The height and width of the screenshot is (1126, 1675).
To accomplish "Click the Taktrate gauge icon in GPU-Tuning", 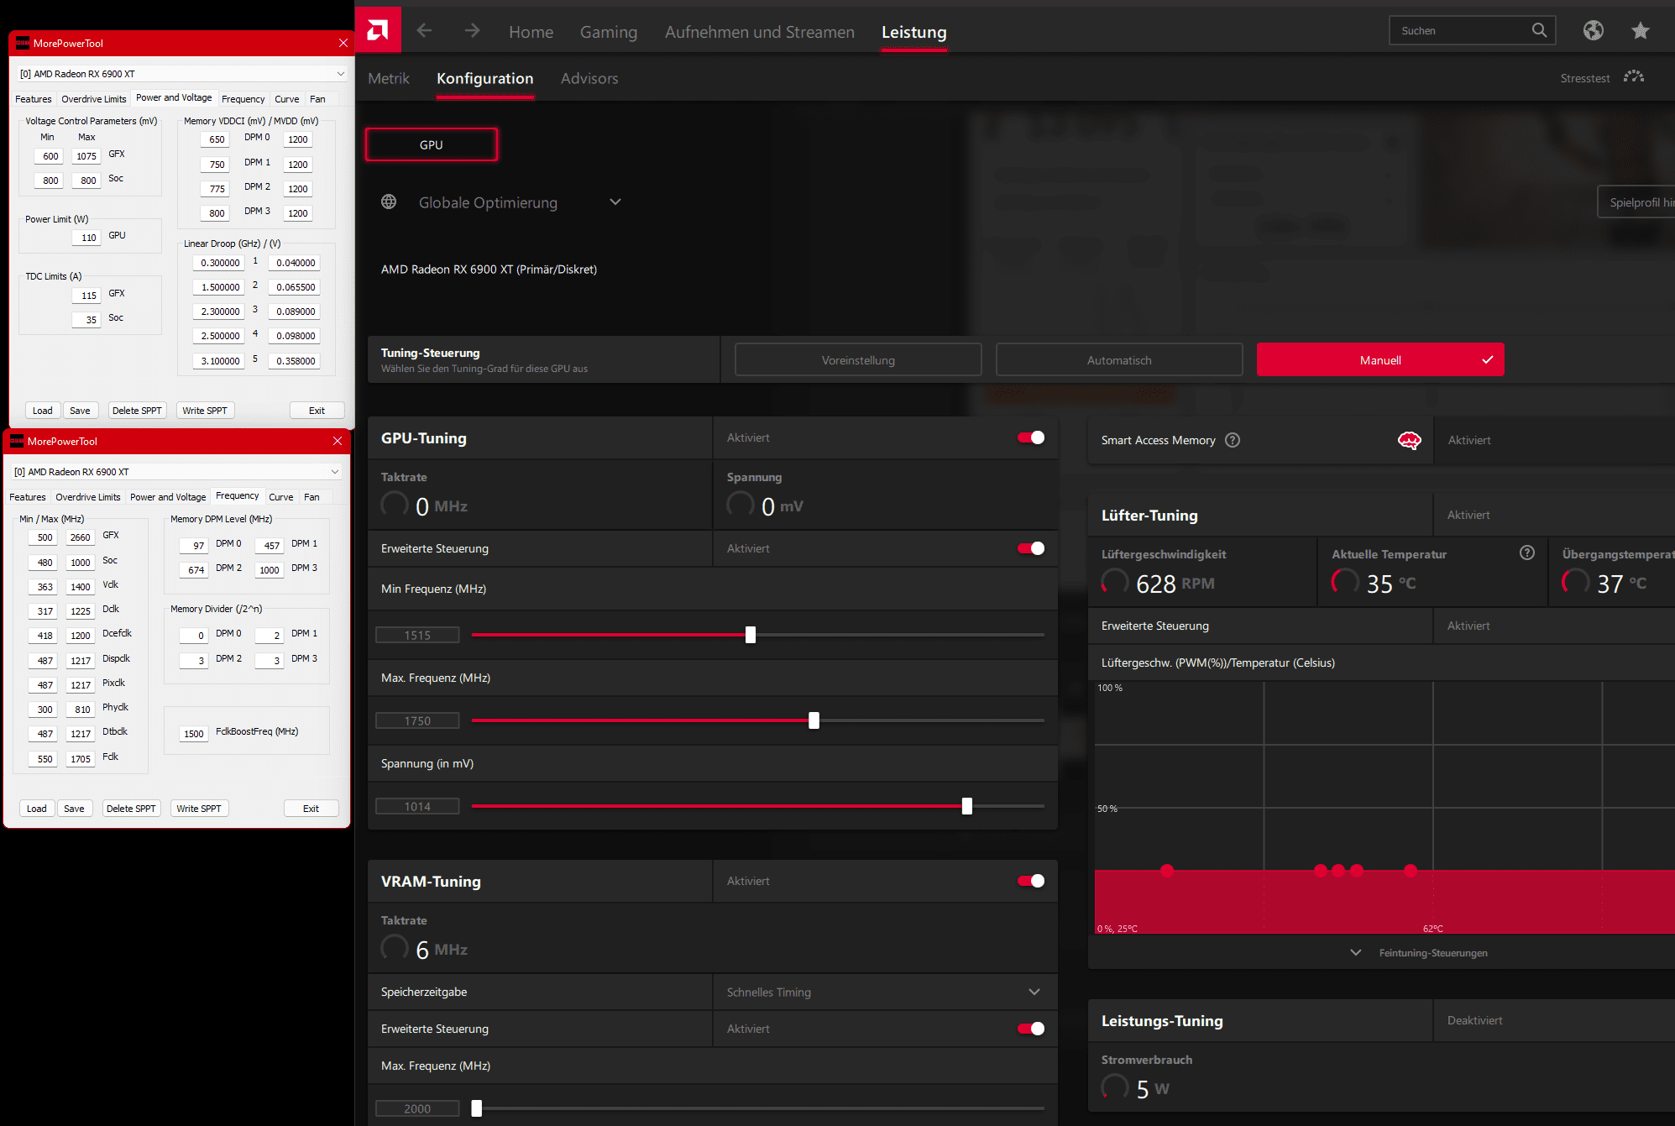I will point(395,505).
